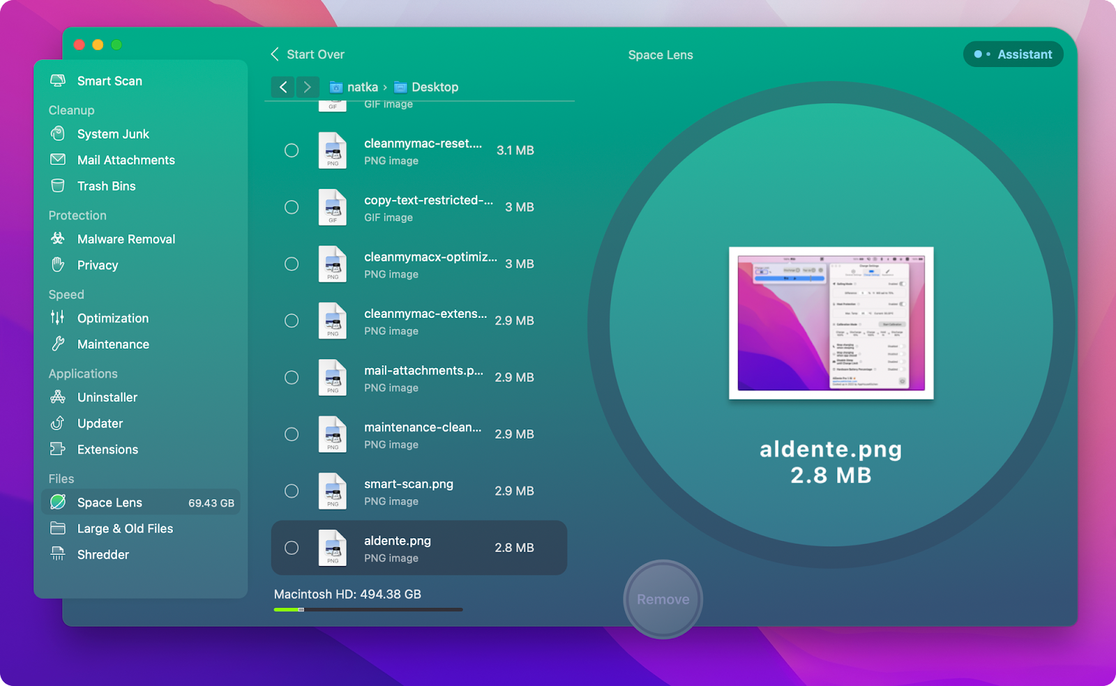Click PNG file icon for smart-scan.png
This screenshot has height=686, width=1116.
coord(333,491)
